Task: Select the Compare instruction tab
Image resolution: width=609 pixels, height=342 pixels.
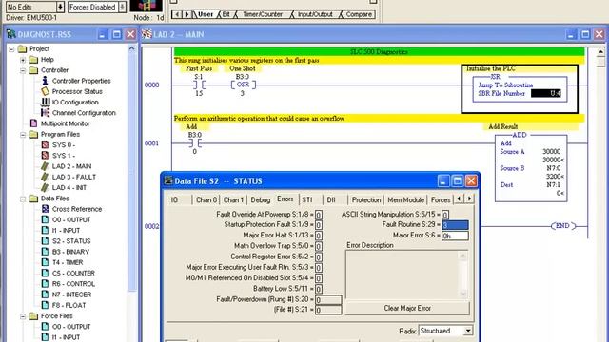Action: 359,14
